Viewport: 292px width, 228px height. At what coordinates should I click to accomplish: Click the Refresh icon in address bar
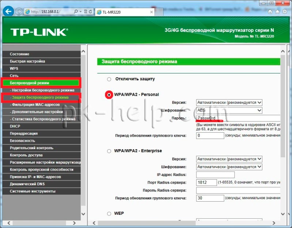(90, 12)
